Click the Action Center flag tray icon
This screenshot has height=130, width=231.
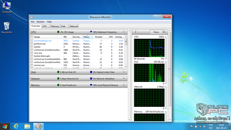[192, 126]
